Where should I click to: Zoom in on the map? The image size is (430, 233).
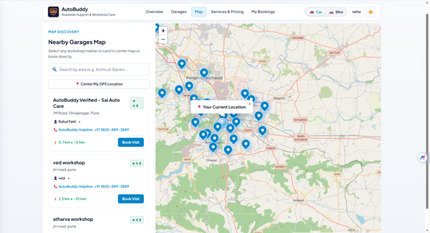[x=163, y=31]
